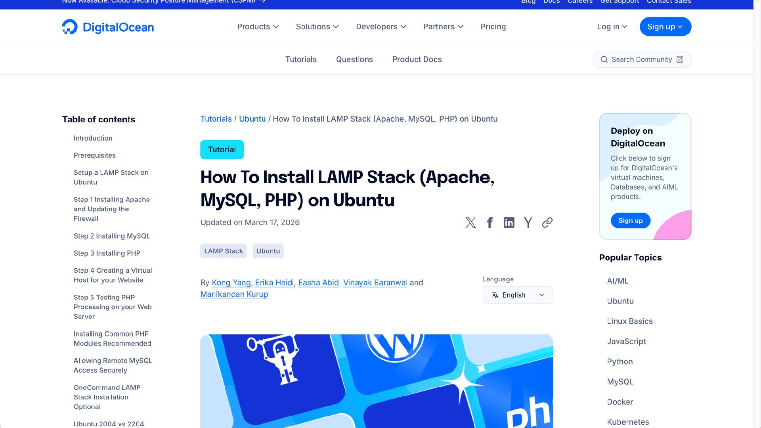
Task: Open the Product Docs tab
Action: [x=417, y=59]
